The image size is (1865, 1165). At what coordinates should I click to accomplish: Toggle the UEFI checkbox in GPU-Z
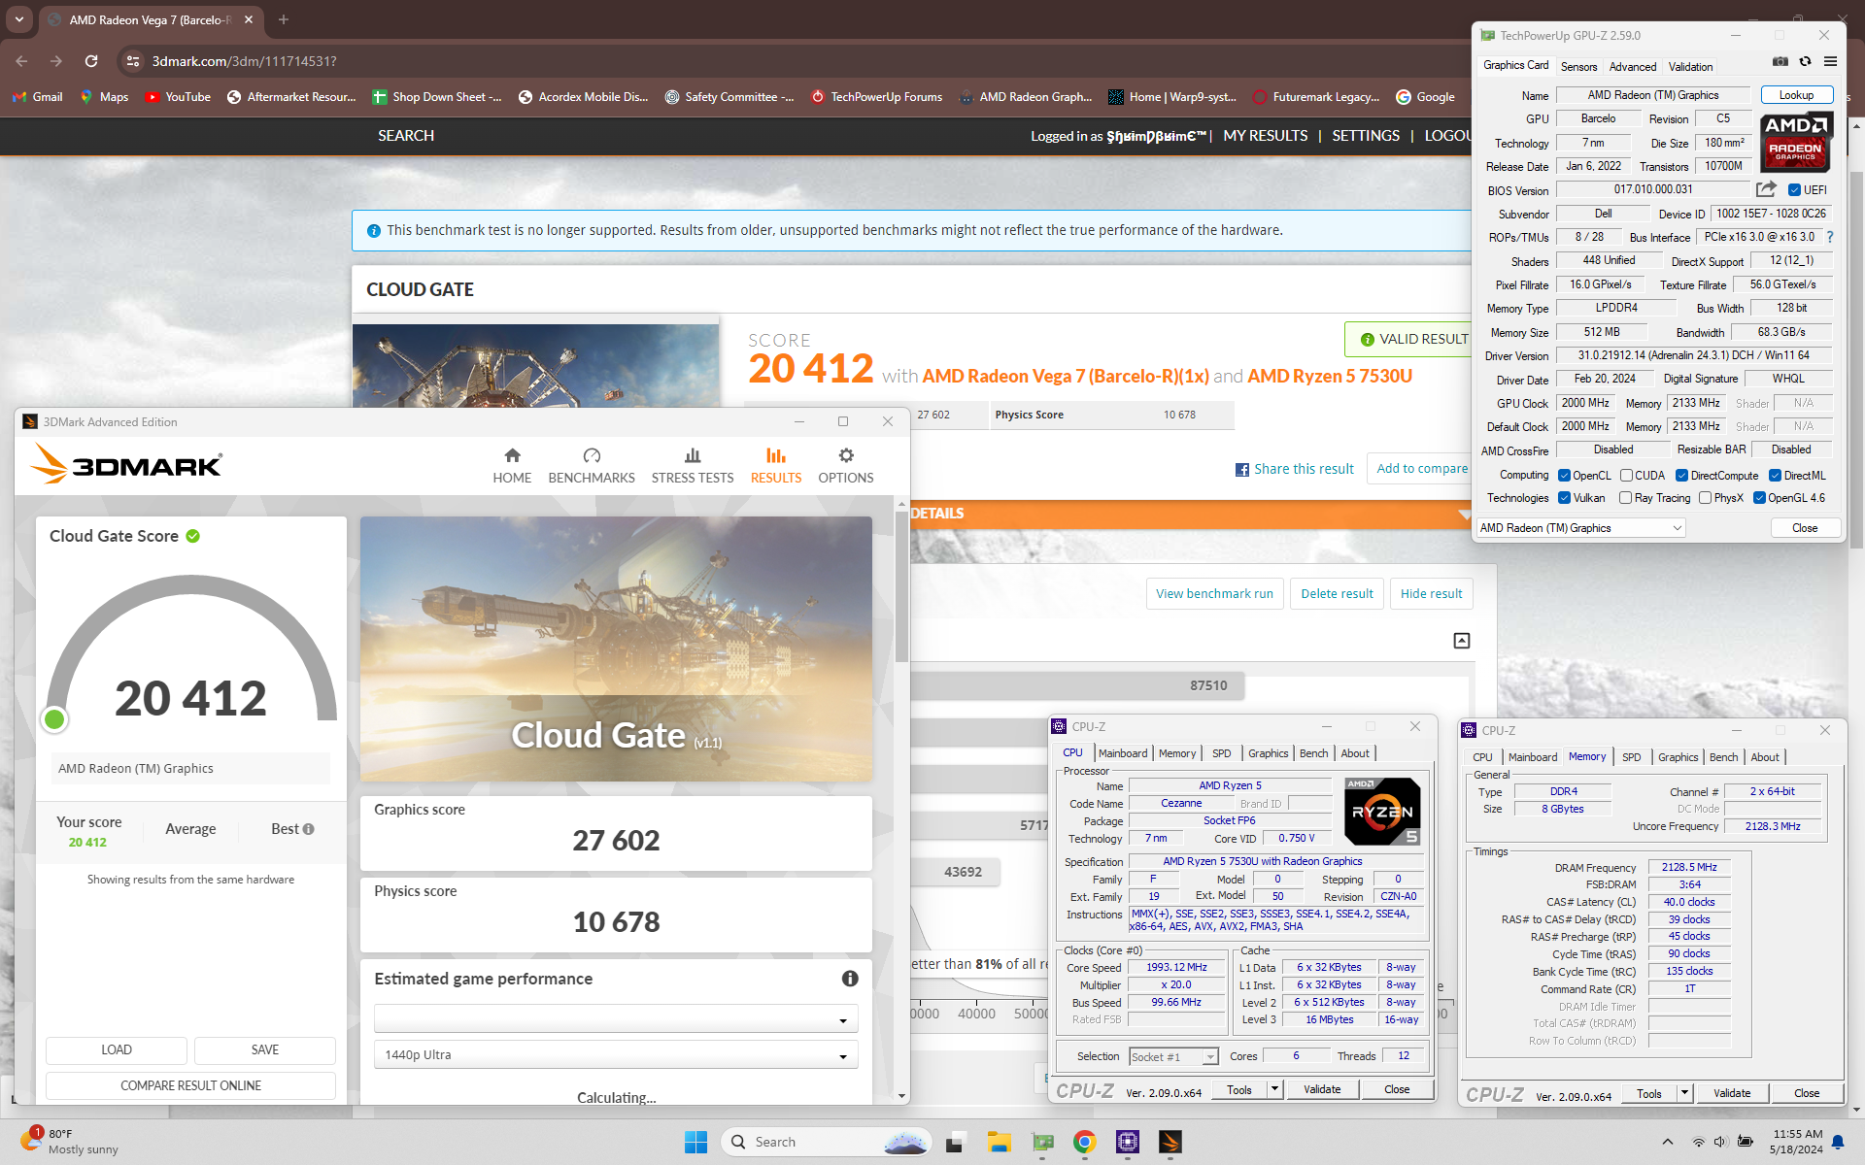pyautogui.click(x=1794, y=190)
